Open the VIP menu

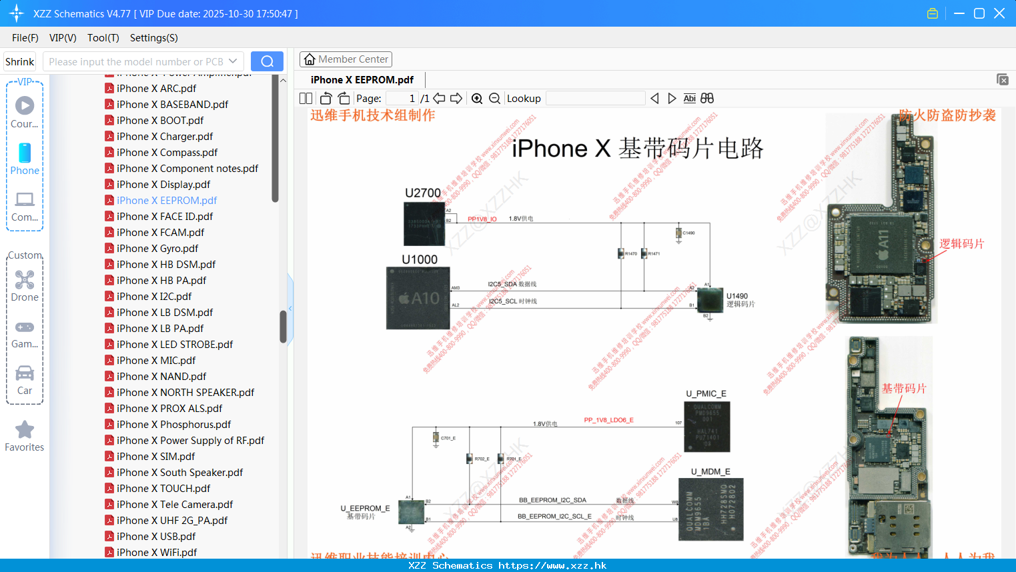tap(63, 38)
